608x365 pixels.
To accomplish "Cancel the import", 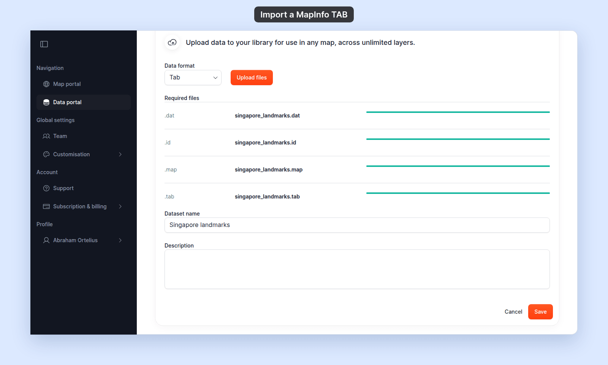I will click(513, 312).
